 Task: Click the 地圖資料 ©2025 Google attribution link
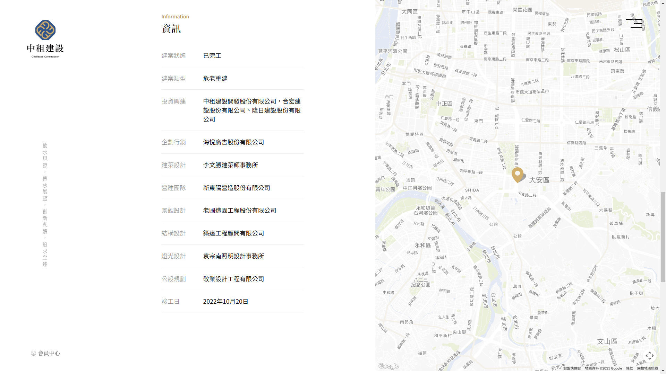(603, 368)
